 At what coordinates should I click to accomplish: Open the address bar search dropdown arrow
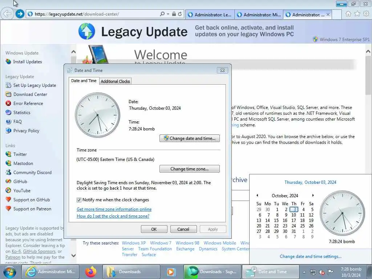click(168, 14)
